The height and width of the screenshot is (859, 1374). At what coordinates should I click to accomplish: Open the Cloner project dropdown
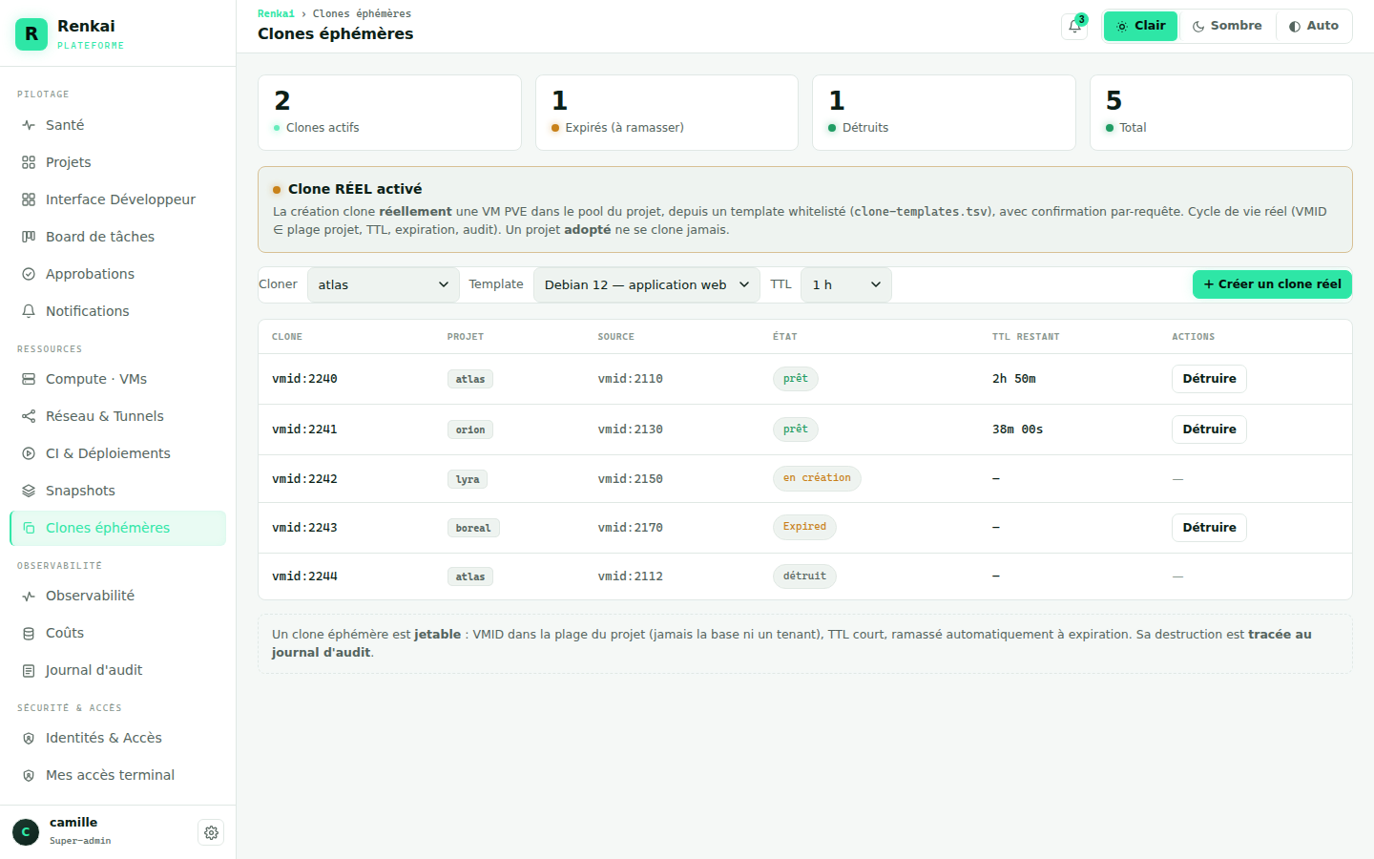[384, 284]
